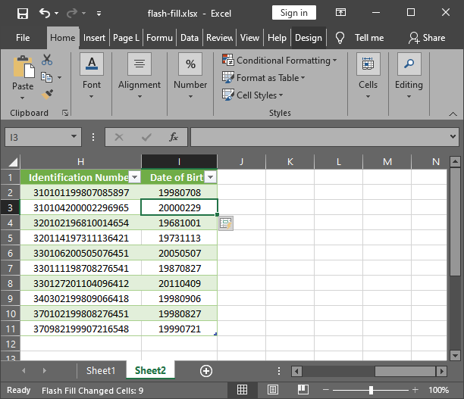Image resolution: width=464 pixels, height=399 pixels.
Task: Click the Tell me lightbulb icon
Action: click(x=340, y=38)
